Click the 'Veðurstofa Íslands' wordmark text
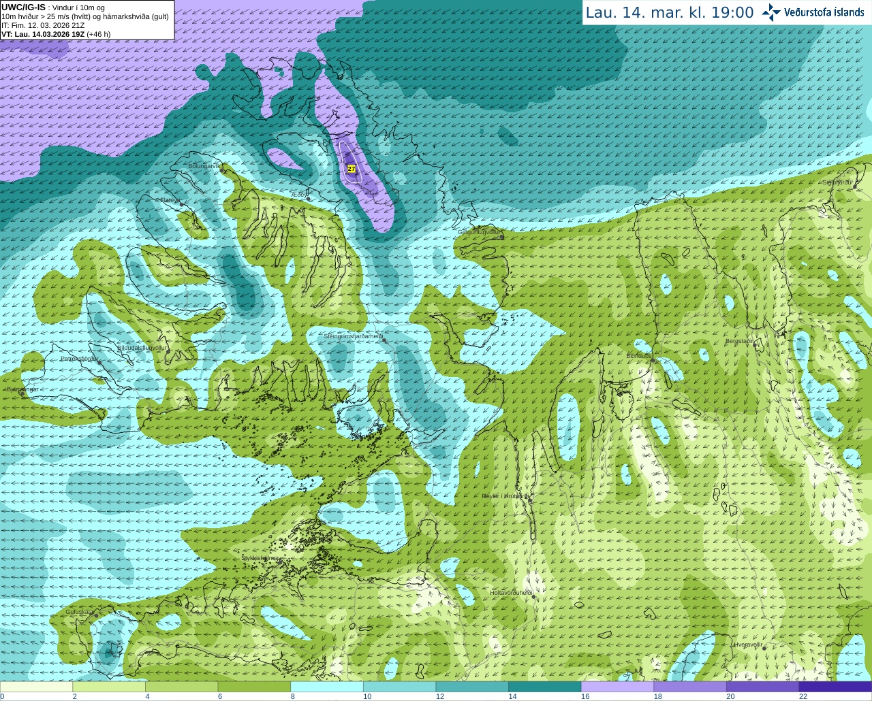Screen dimensions: 872x701 824,12
